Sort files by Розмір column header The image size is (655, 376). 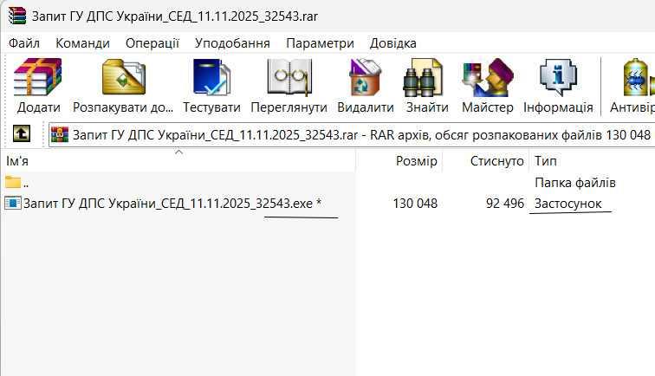pyautogui.click(x=399, y=161)
